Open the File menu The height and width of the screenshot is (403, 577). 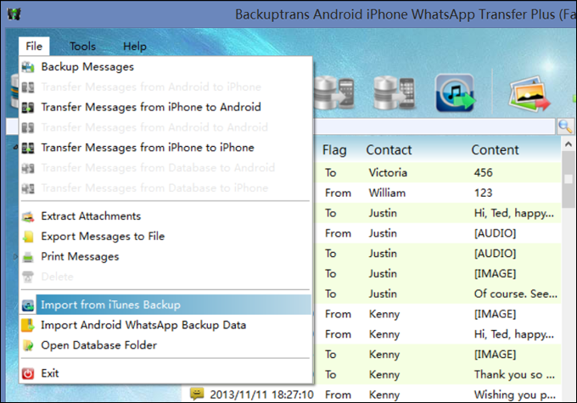(x=34, y=47)
